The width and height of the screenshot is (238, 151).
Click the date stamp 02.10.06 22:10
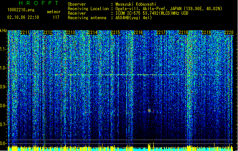click(23, 17)
